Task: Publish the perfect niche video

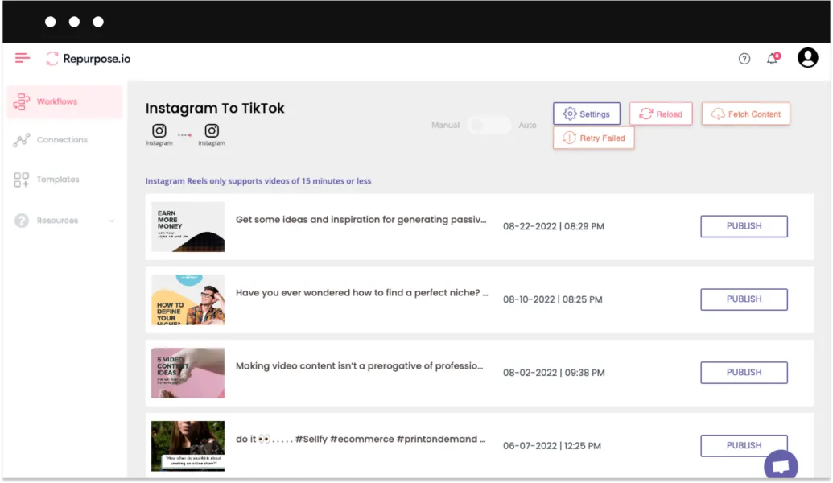Action: point(744,299)
